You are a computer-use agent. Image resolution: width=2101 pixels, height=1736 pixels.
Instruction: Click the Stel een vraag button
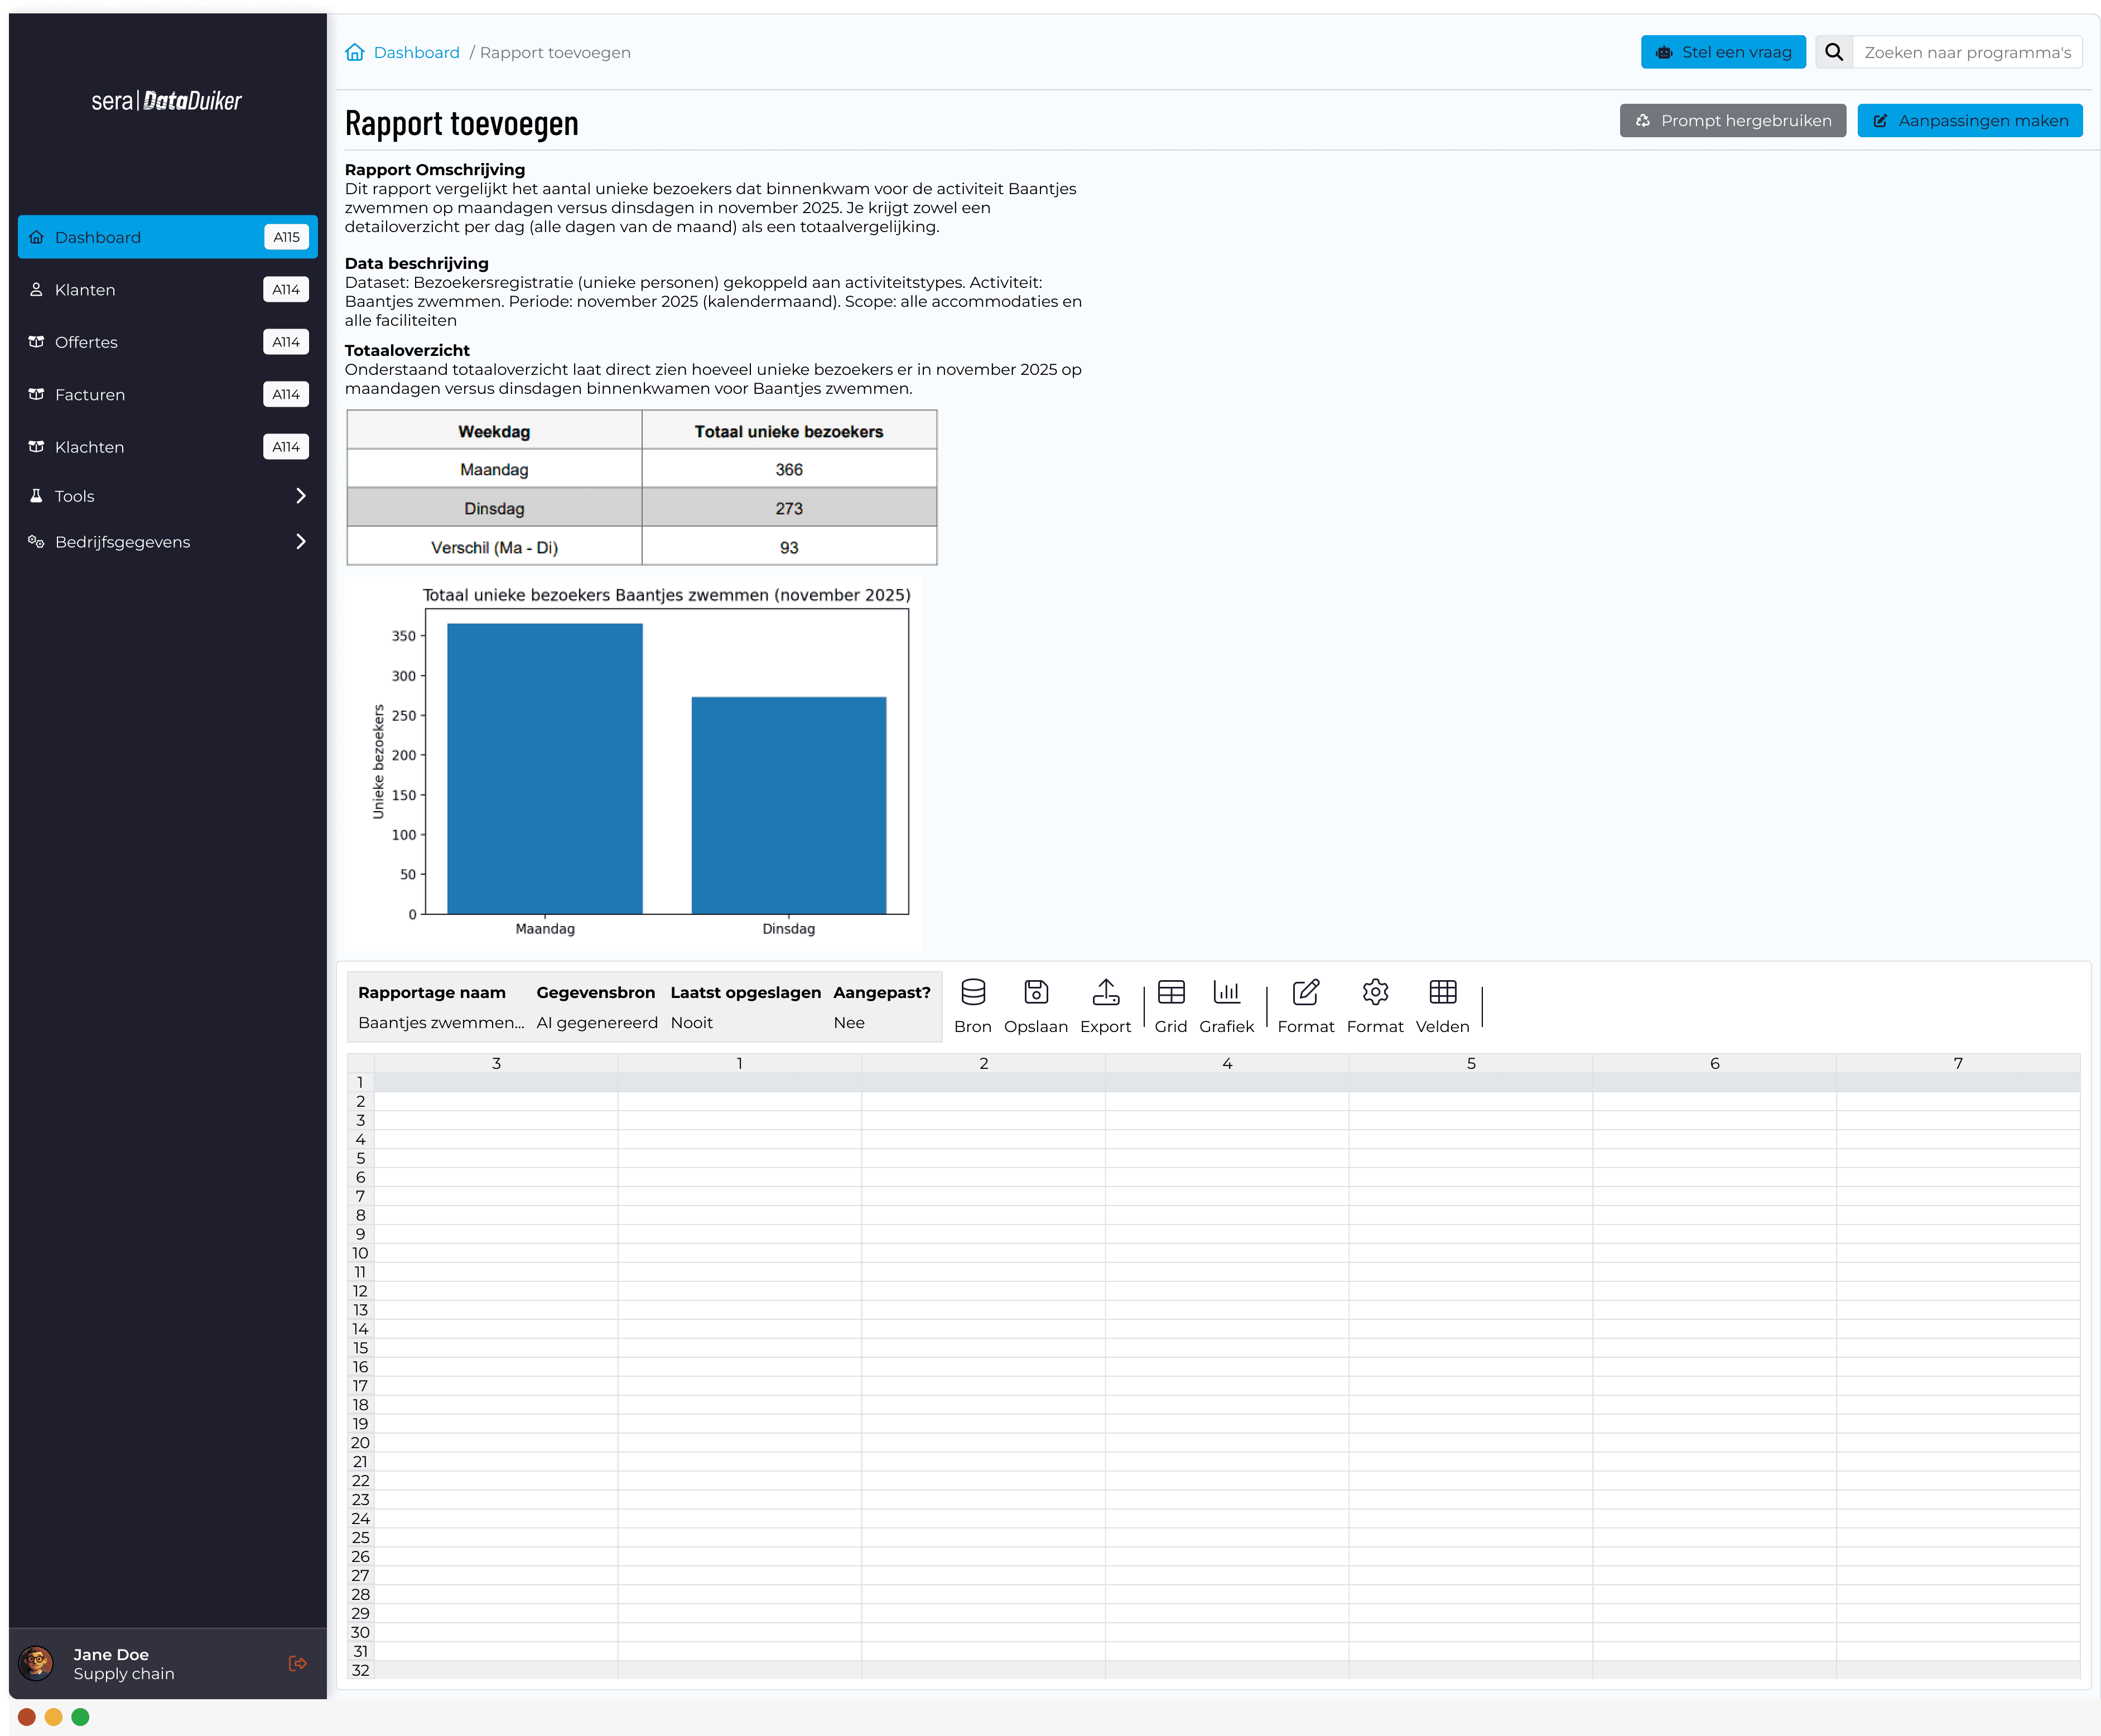[1722, 52]
